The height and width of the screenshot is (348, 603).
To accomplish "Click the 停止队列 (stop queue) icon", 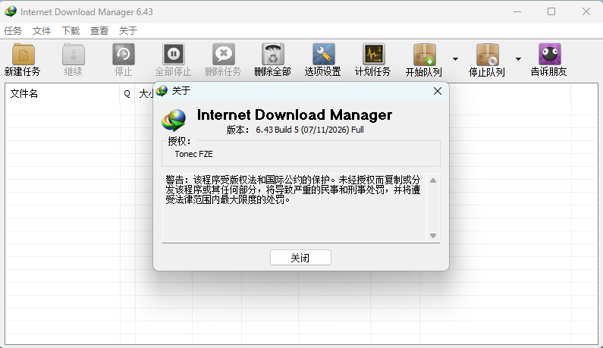I will pyautogui.click(x=487, y=55).
